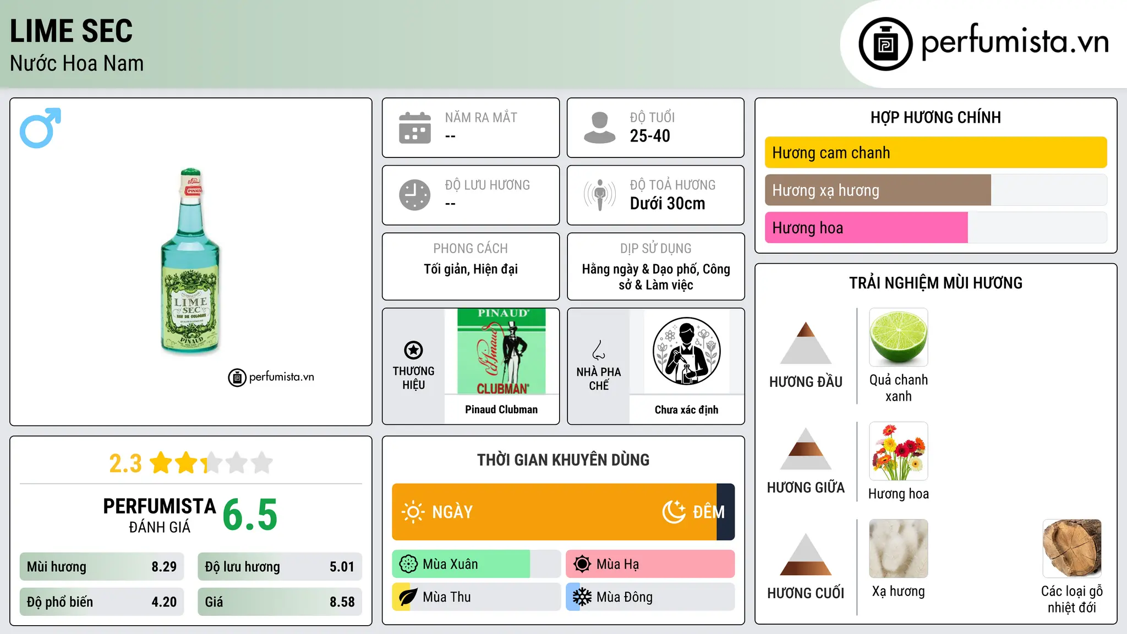This screenshot has height=634, width=1127.
Task: Open the Lime Sec bottle product image
Action: [x=190, y=260]
